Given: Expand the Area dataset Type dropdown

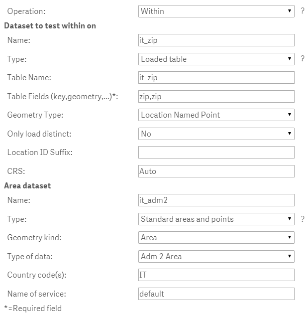Looking at the screenshot, I should click(216, 219).
